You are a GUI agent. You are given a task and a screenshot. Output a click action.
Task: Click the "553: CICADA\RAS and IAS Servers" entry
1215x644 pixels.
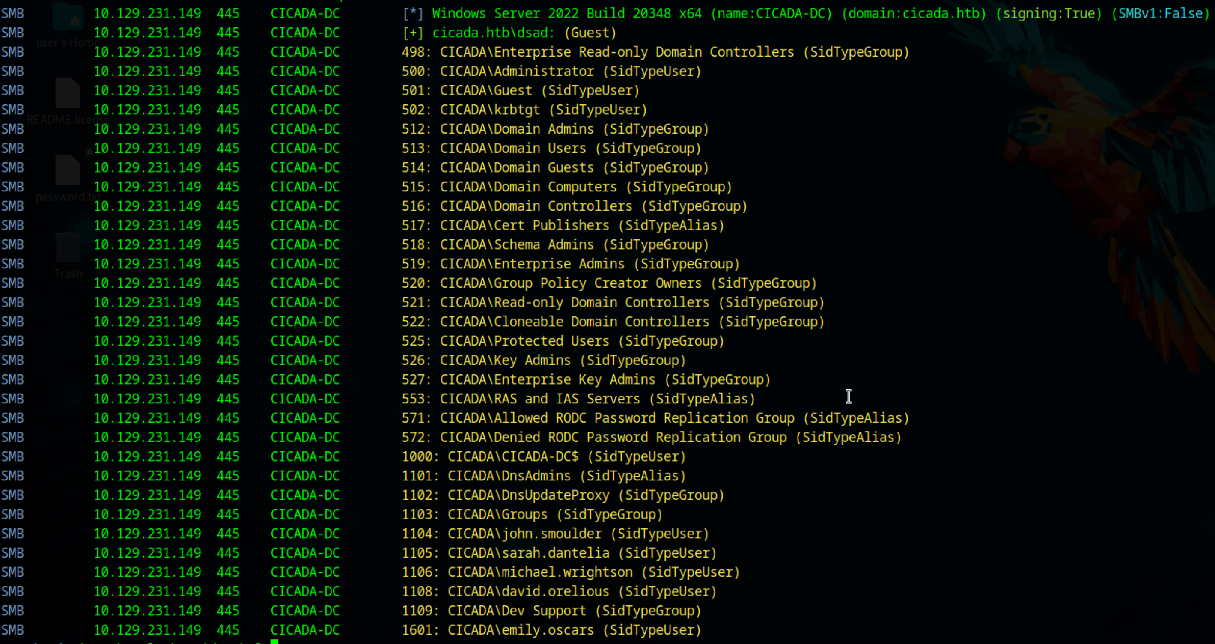[578, 399]
